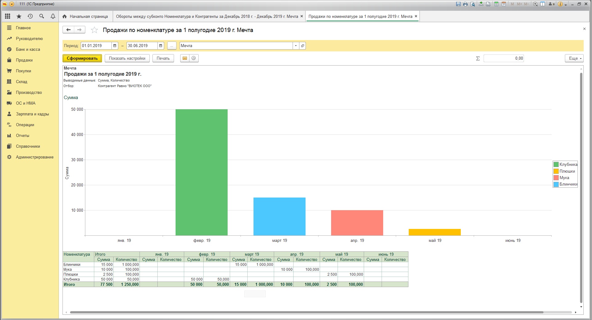Screen dimensions: 592x320
Task: Open the Руководителю section
Action: point(29,38)
